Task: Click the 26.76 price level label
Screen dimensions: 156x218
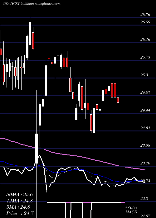Action: tap(145, 15)
